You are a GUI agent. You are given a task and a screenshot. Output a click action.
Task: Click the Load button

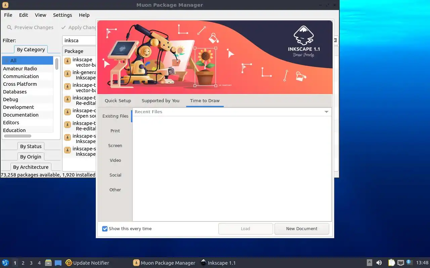point(246,229)
